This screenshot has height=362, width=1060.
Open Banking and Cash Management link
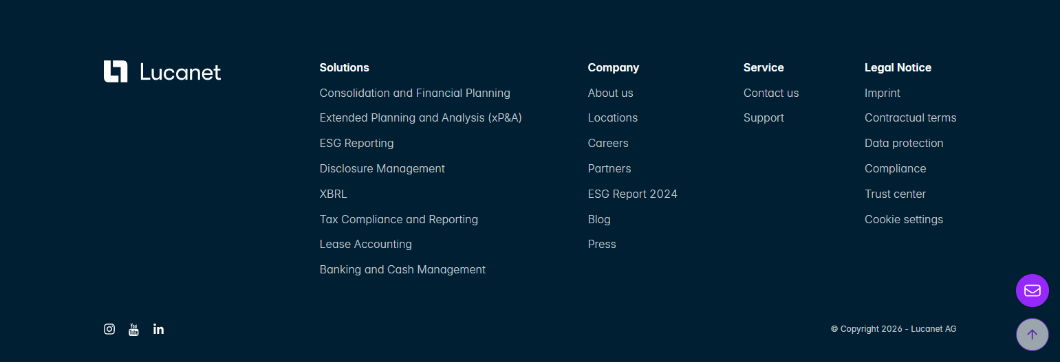click(x=402, y=270)
